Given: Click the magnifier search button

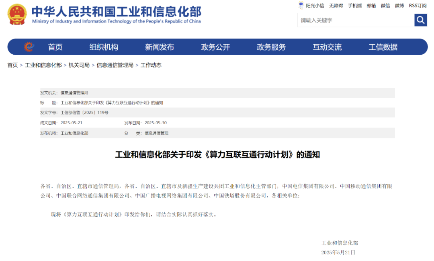Looking at the screenshot, I should pos(420,20).
